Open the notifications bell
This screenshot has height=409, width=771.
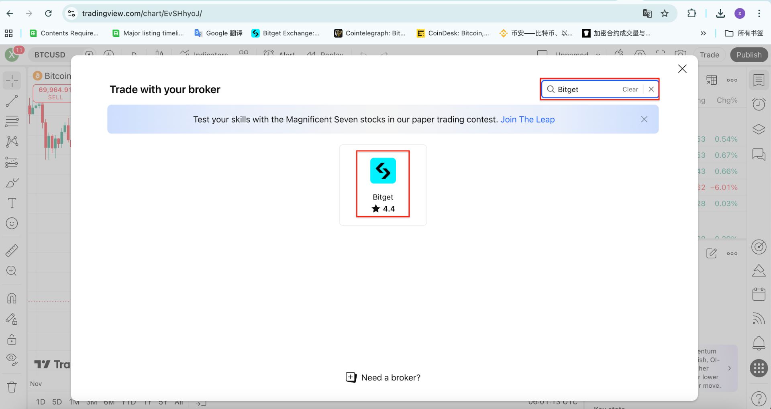[759, 343]
